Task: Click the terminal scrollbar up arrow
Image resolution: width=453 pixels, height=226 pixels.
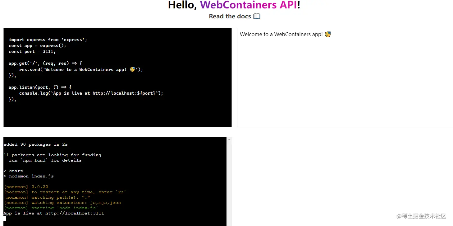Action: point(229,139)
